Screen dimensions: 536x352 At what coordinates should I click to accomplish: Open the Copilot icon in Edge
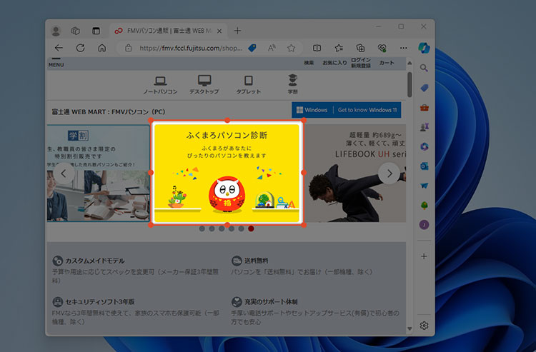(x=423, y=47)
